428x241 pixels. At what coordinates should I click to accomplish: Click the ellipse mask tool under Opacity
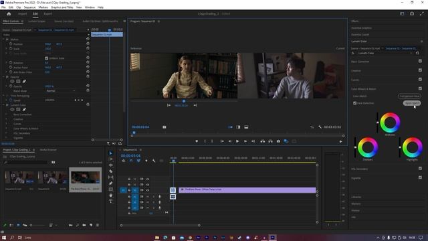coord(12,82)
